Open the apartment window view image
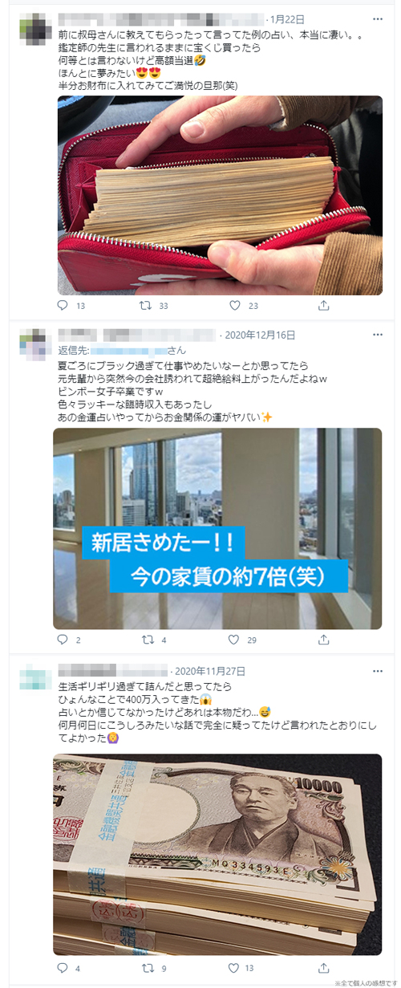The height and width of the screenshot is (988, 401). (x=217, y=528)
